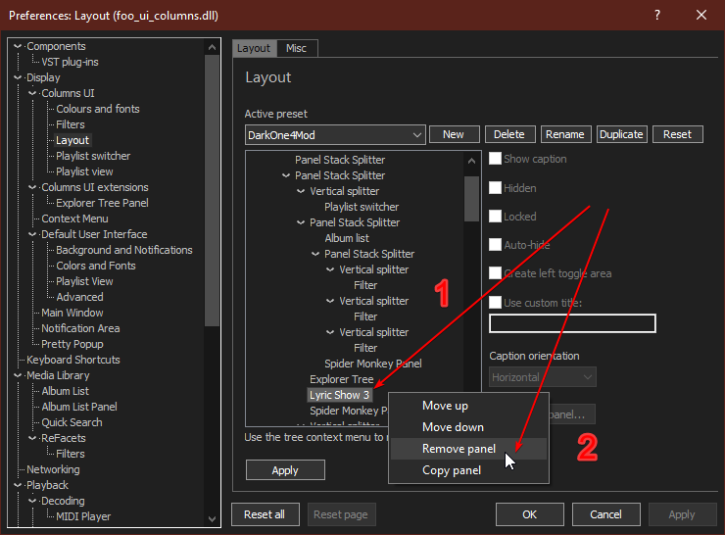The width and height of the screenshot is (725, 535).
Task: Click inside the custom title text field
Action: [x=572, y=323]
